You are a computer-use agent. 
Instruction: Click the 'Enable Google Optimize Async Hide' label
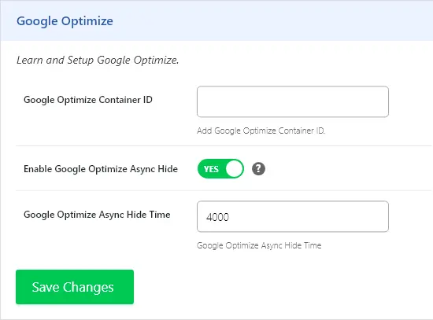101,169
